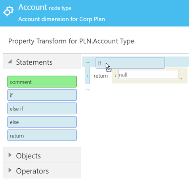The image size is (189, 181).
Task: Select the if statement in palette
Action: [42, 95]
